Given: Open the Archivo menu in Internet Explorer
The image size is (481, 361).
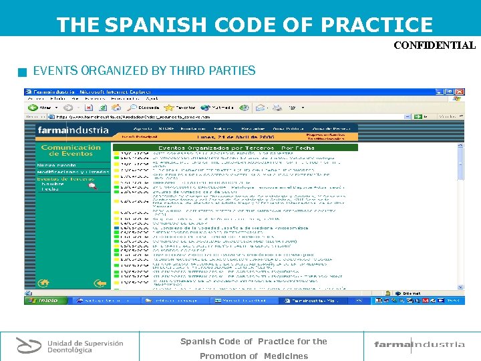Looking at the screenshot, I should pyautogui.click(x=36, y=99).
